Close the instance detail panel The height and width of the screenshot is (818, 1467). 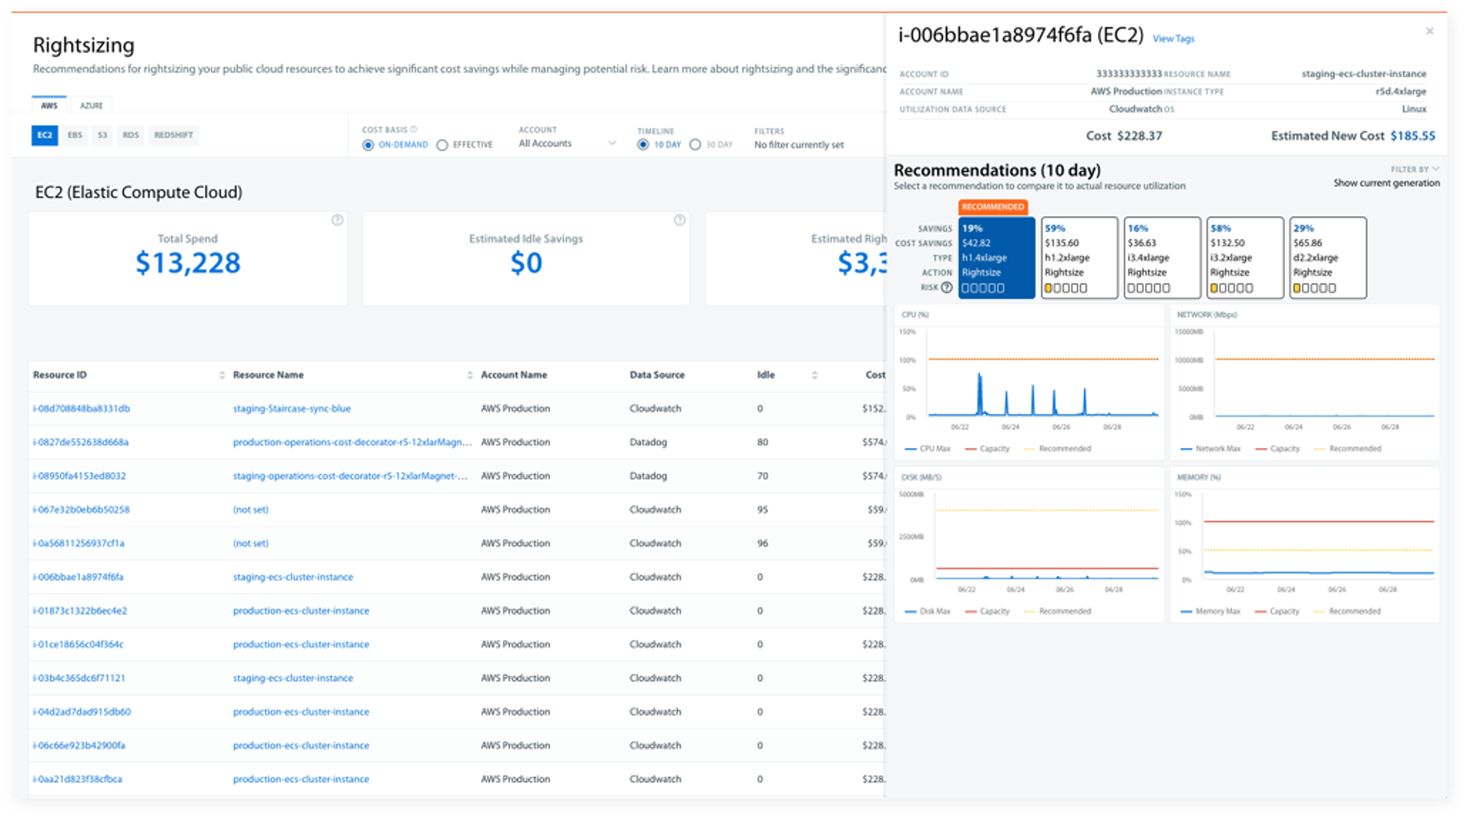[1430, 31]
